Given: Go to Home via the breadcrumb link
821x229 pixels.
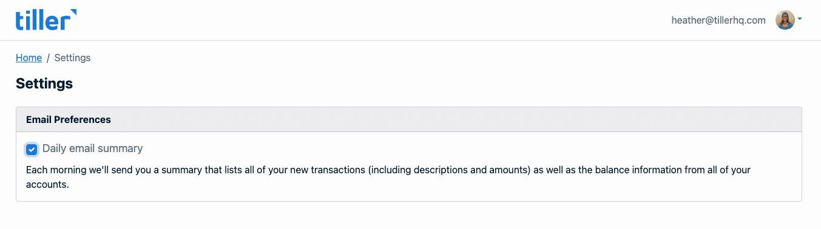Looking at the screenshot, I should [x=29, y=58].
